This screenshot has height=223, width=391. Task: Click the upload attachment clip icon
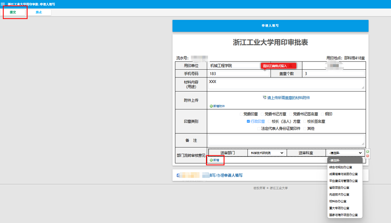pyautogui.click(x=265, y=97)
